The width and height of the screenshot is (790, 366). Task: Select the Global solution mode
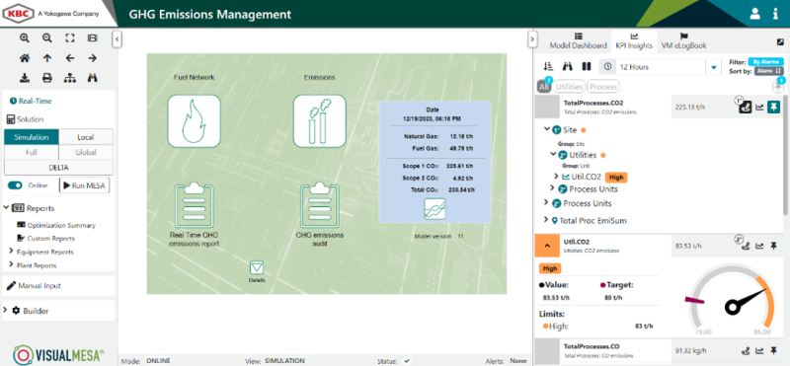click(86, 152)
